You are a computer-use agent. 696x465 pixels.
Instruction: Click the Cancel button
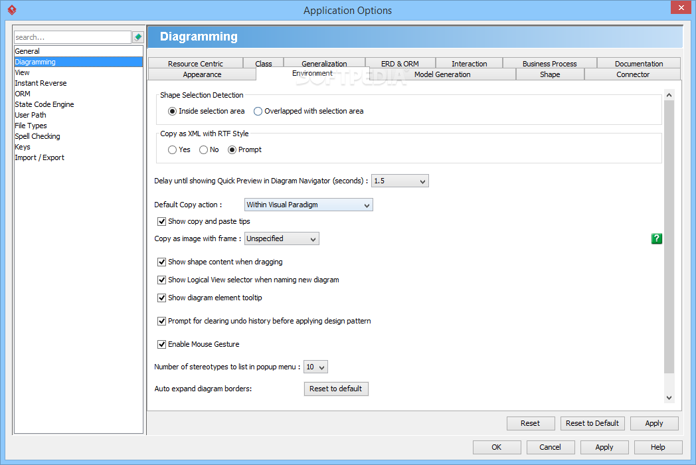551,447
